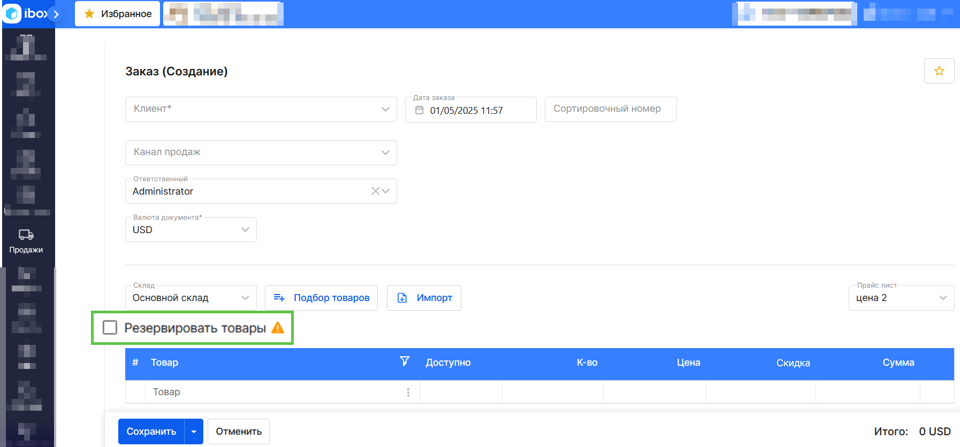
Task: Click the calendar icon in order date
Action: [x=420, y=110]
